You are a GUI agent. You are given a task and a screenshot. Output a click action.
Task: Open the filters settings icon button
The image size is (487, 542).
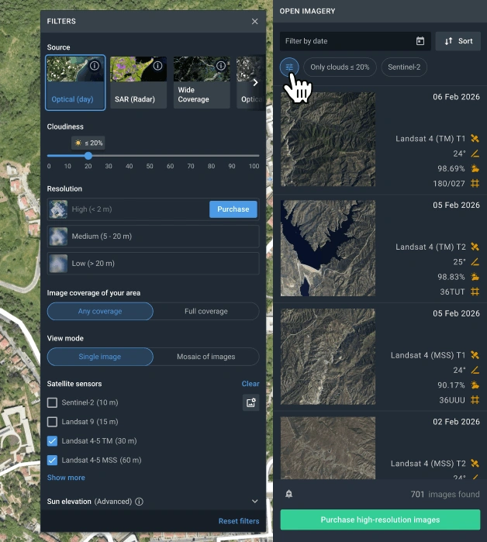pyautogui.click(x=289, y=67)
